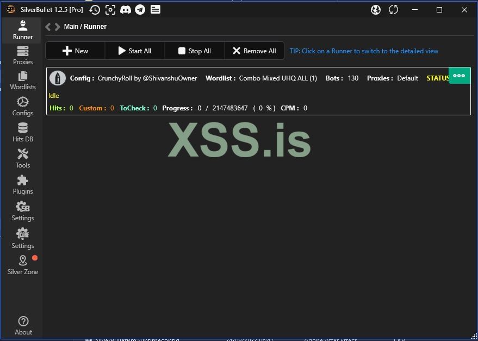The width and height of the screenshot is (478, 341).
Task: Click the screenshot capture icon in title bar
Action: [110, 10]
